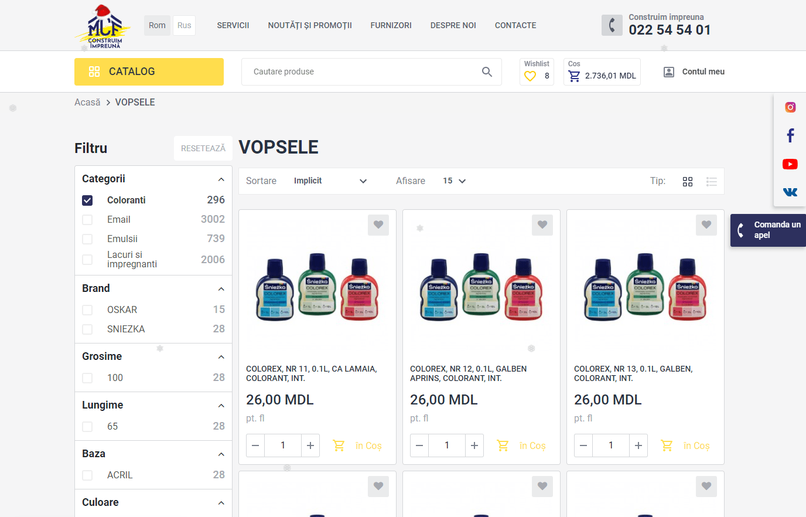Viewport: 806px width, 517px height.
Task: Collapse the Categorii filter section
Action: [221, 179]
